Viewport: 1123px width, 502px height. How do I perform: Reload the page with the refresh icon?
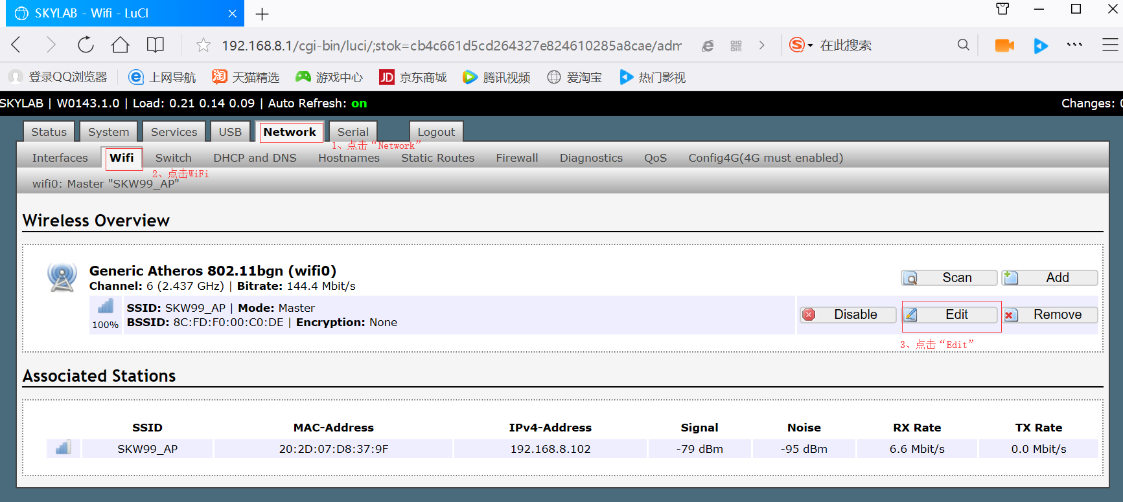pyautogui.click(x=86, y=45)
